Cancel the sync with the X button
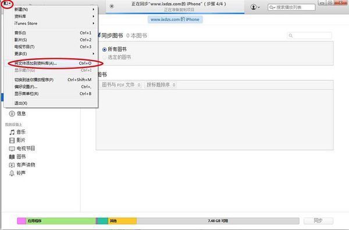 coord(112,6)
